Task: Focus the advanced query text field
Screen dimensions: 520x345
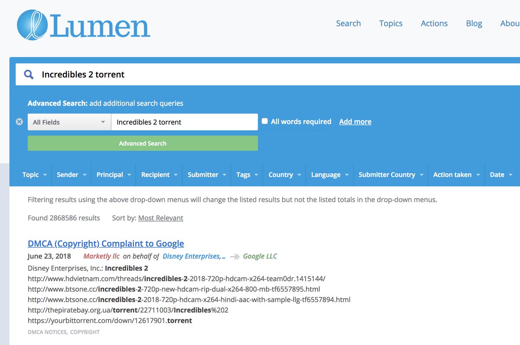Action: (185, 122)
